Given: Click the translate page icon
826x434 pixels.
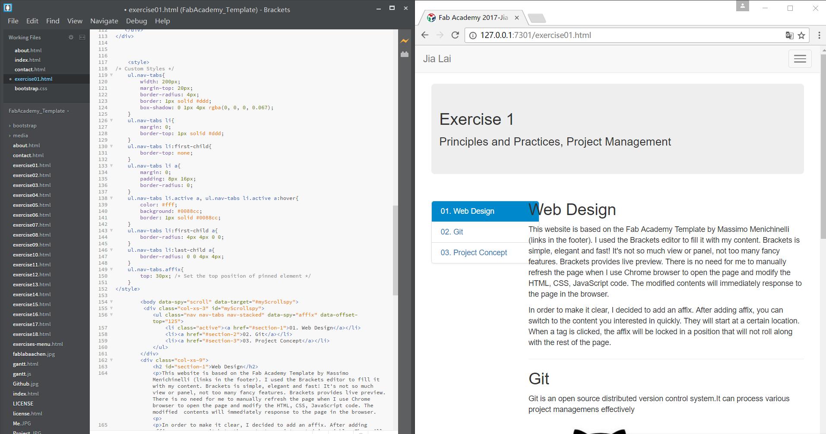Looking at the screenshot, I should (x=789, y=35).
